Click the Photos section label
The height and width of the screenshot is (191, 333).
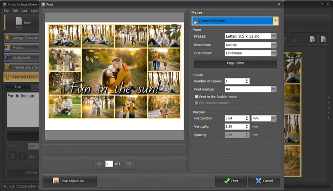point(18,48)
